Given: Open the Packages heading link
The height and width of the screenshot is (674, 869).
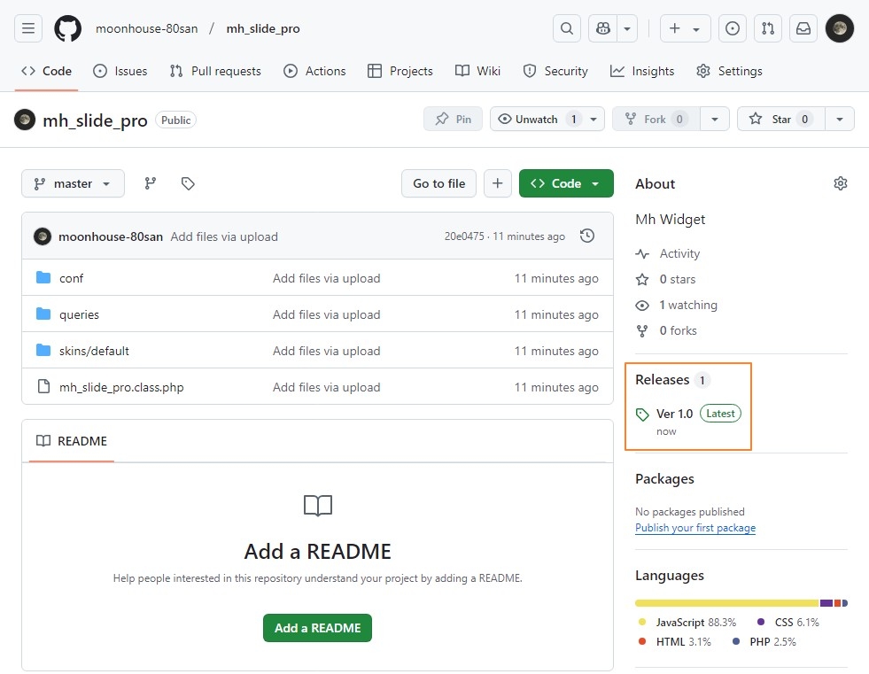Looking at the screenshot, I should click(664, 479).
